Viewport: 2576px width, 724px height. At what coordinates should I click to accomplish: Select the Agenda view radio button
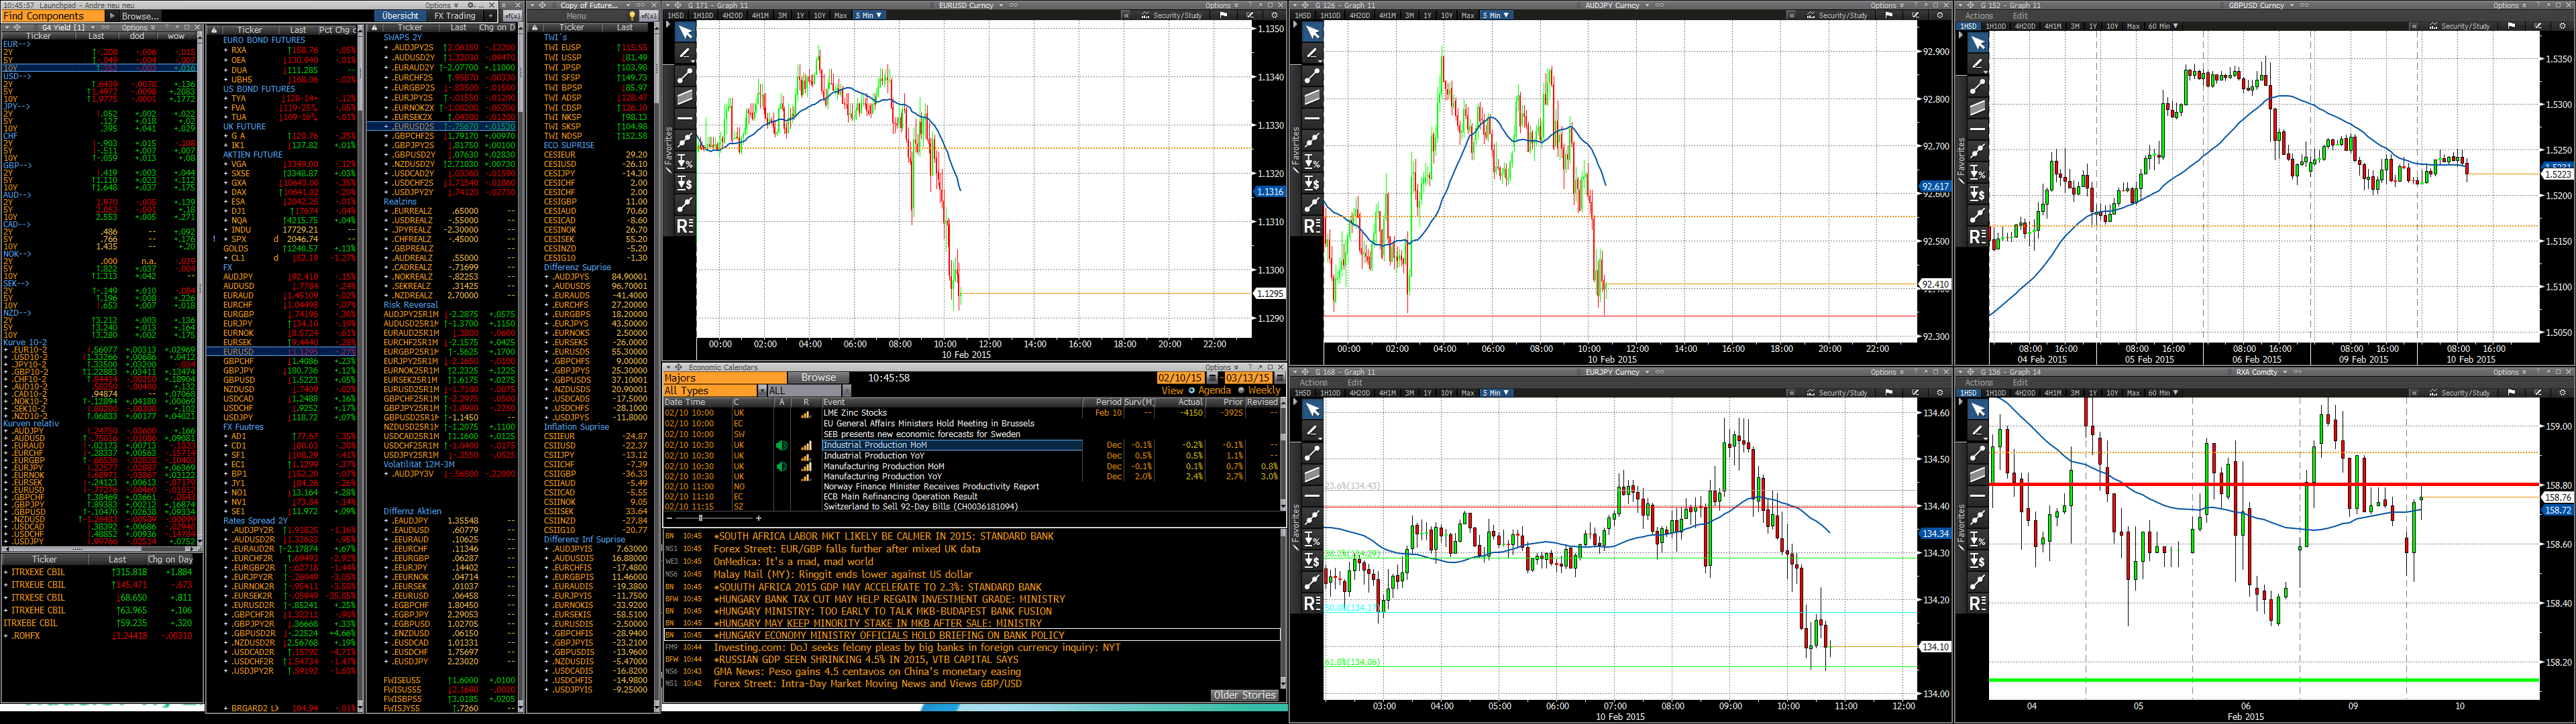click(1192, 390)
